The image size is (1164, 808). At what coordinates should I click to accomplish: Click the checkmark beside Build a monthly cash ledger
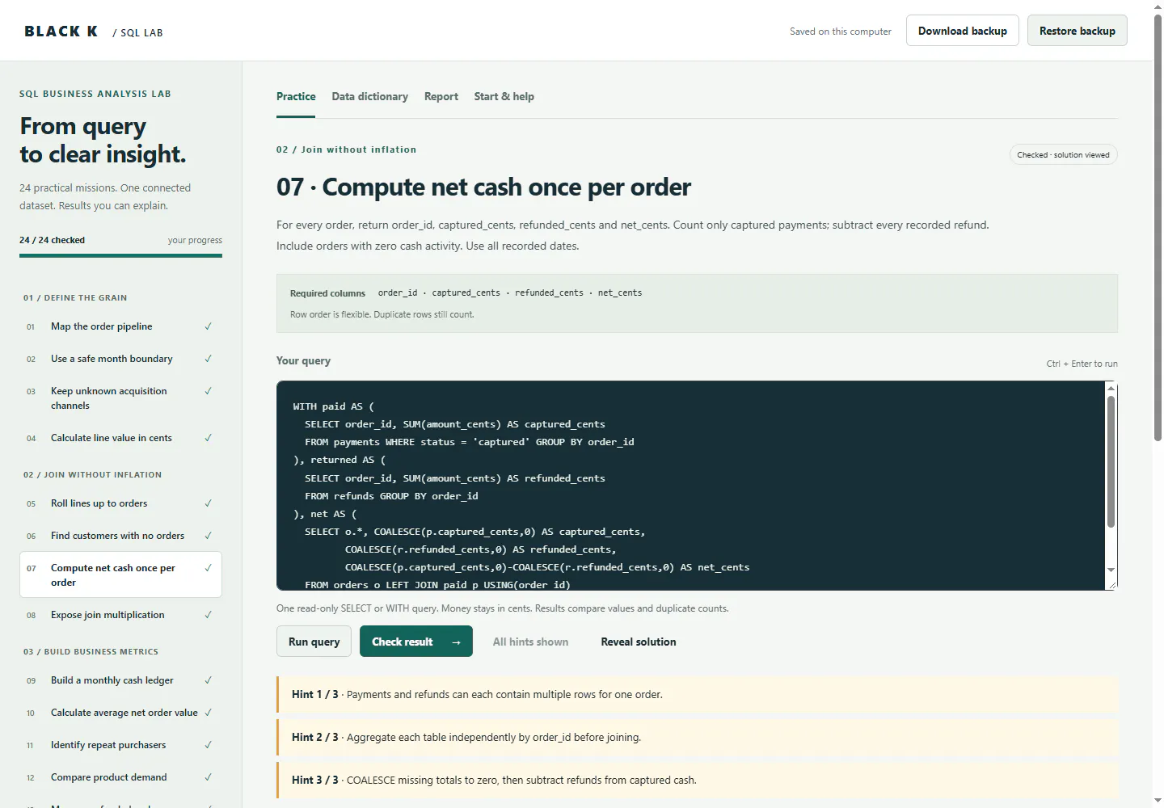pyautogui.click(x=208, y=680)
